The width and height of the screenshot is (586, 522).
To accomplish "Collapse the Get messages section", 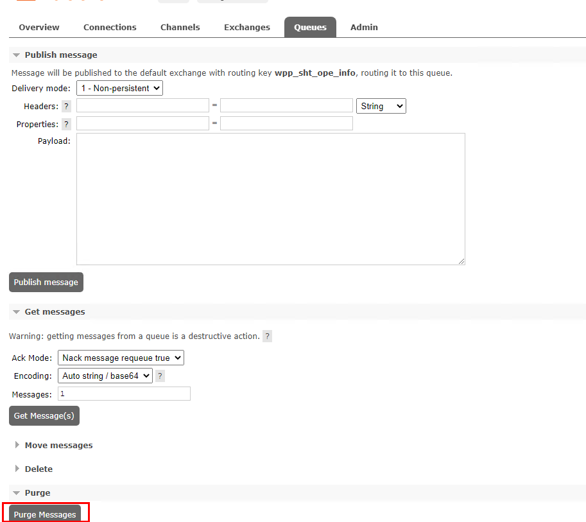I will tap(16, 311).
